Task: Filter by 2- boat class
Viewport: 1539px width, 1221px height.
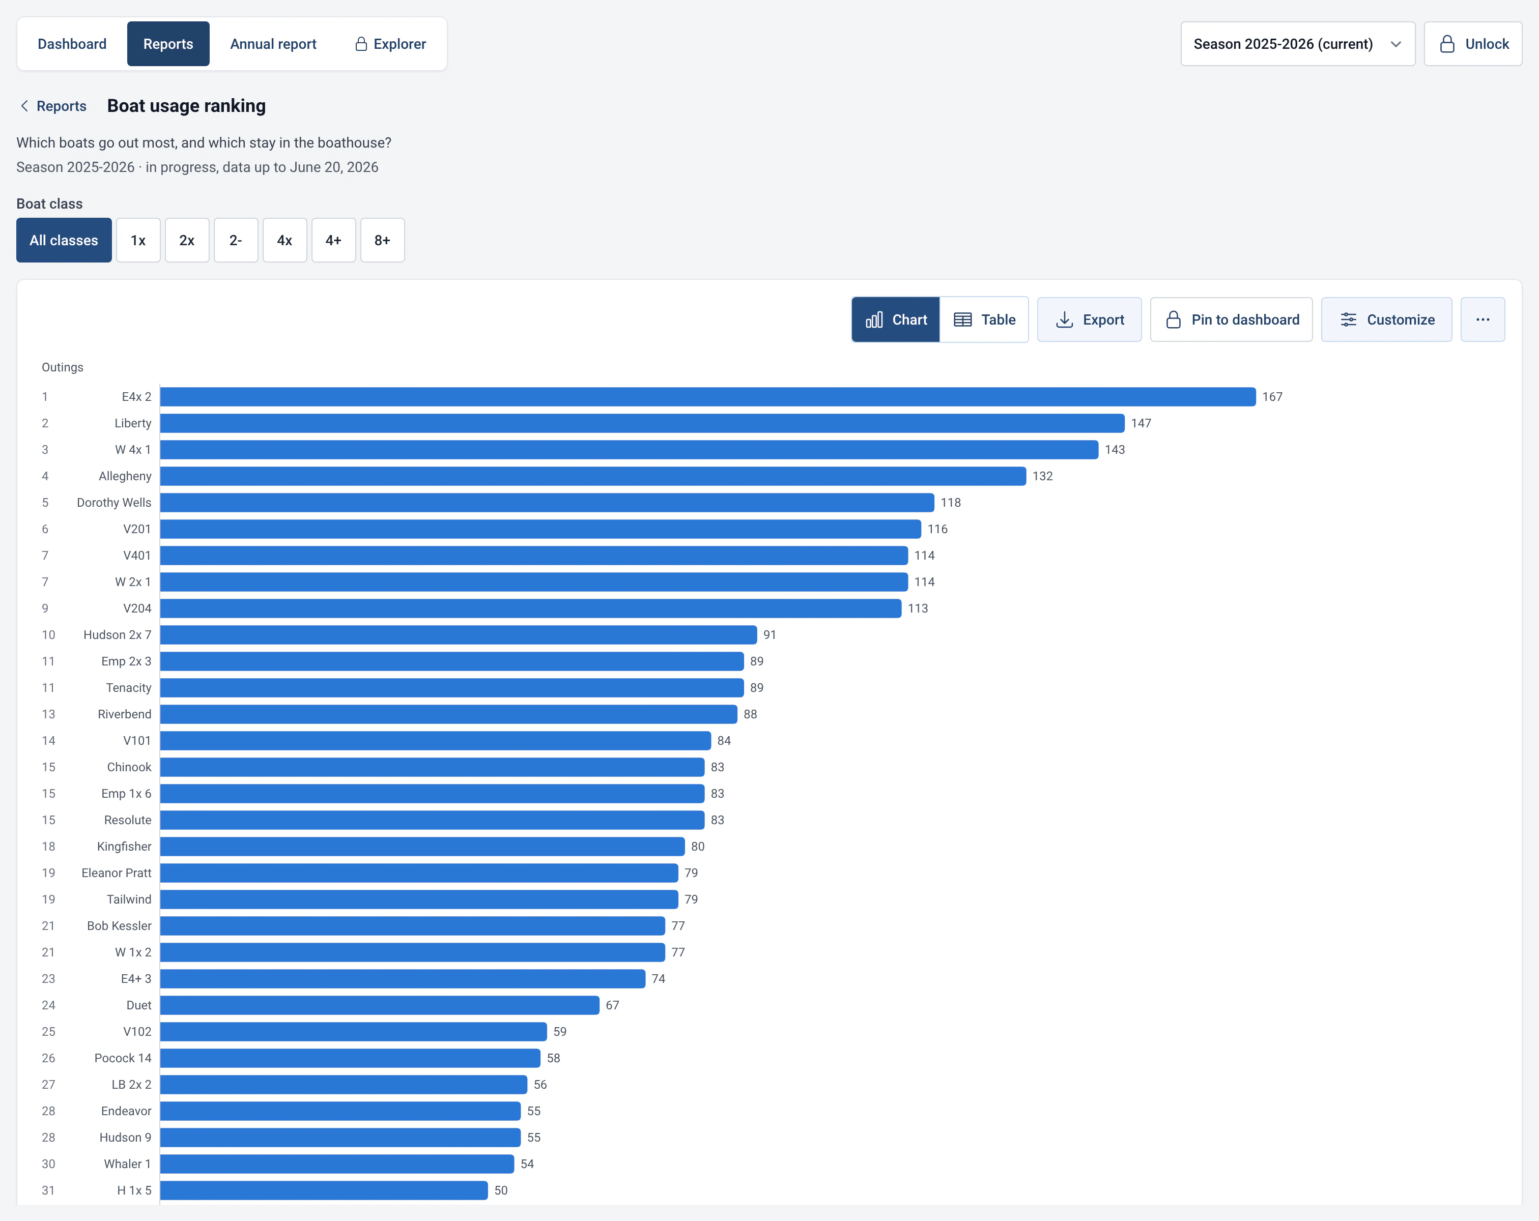Action: tap(236, 240)
